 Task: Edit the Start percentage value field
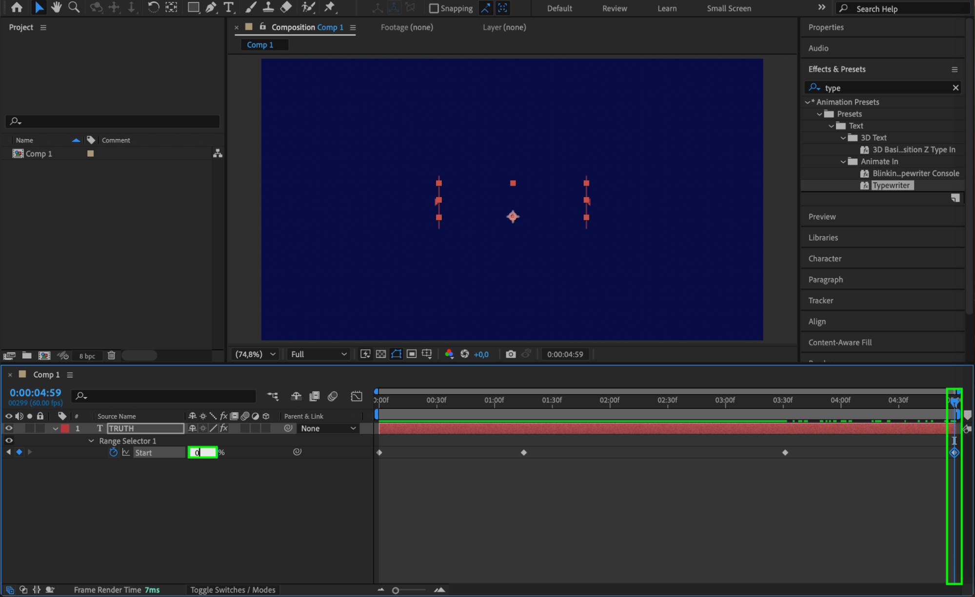coord(202,452)
